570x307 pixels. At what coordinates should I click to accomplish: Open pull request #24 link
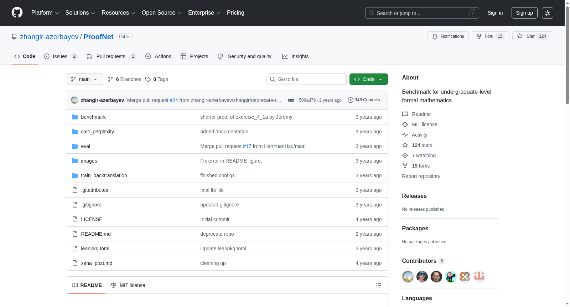(x=174, y=100)
